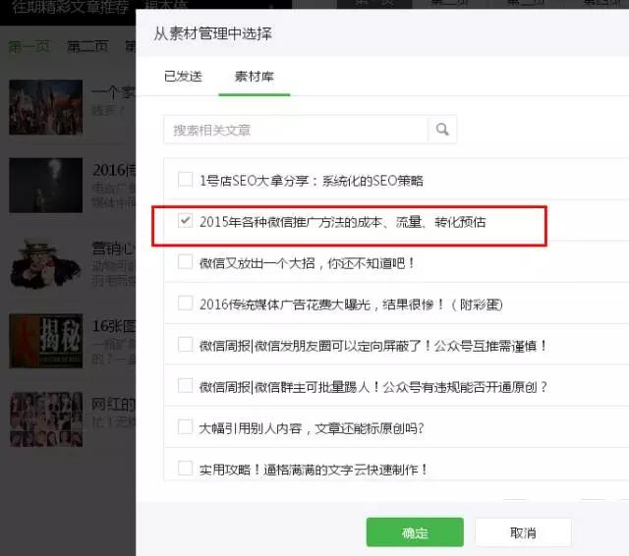Click title 微信发朋友圈可以定向屏蔽了

point(339,346)
